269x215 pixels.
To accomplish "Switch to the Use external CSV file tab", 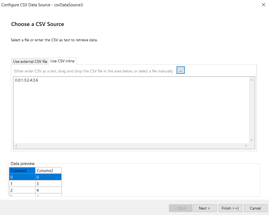I will [x=30, y=61].
